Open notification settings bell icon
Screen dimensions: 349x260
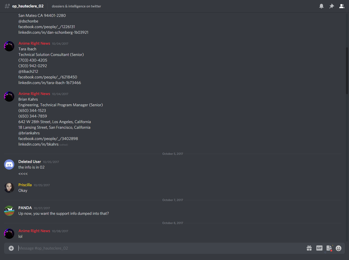coord(321,6)
